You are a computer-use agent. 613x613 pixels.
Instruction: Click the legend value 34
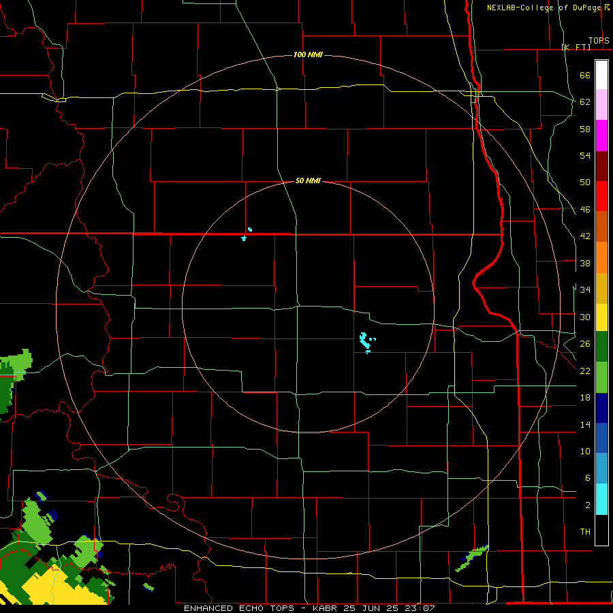click(x=585, y=290)
